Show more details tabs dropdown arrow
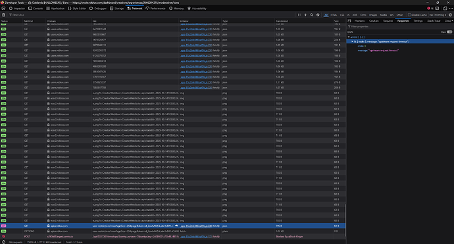 [452, 21]
